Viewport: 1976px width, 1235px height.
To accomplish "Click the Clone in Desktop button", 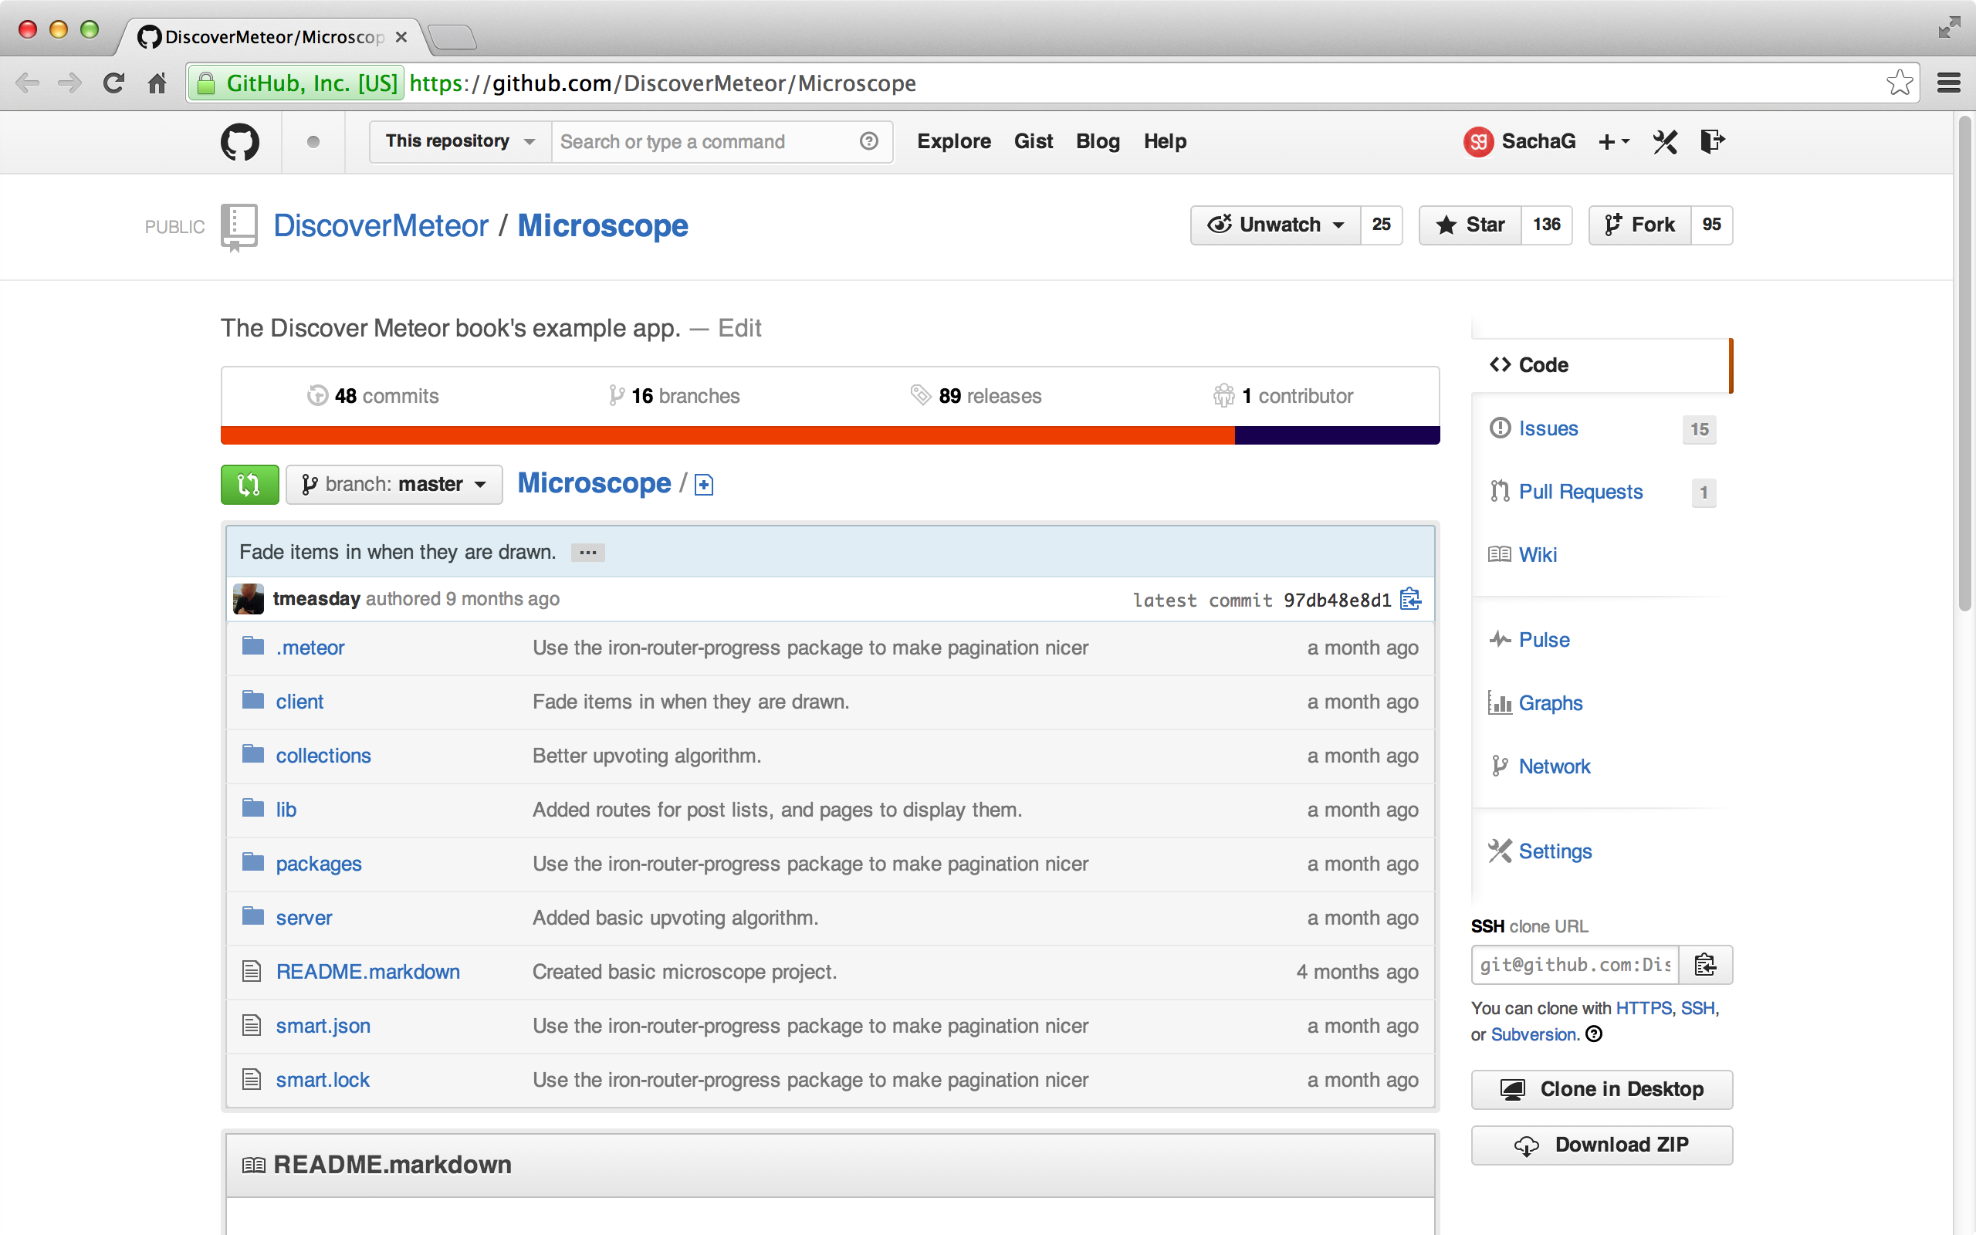I will (x=1601, y=1090).
